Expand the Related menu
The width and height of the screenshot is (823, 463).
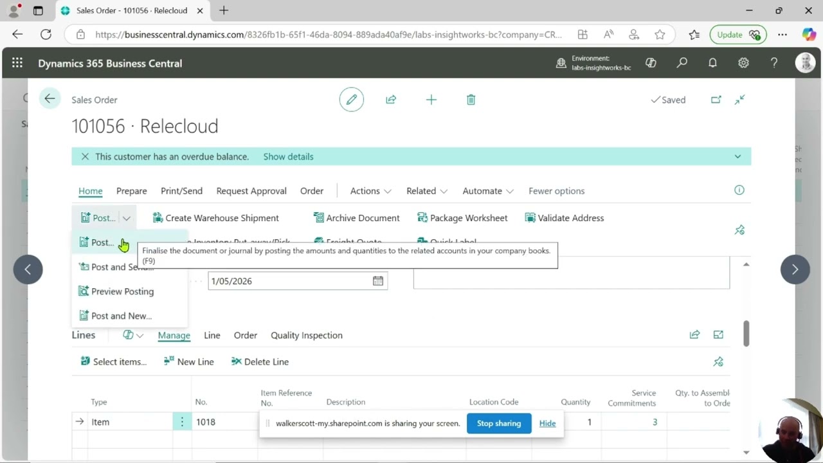point(427,191)
